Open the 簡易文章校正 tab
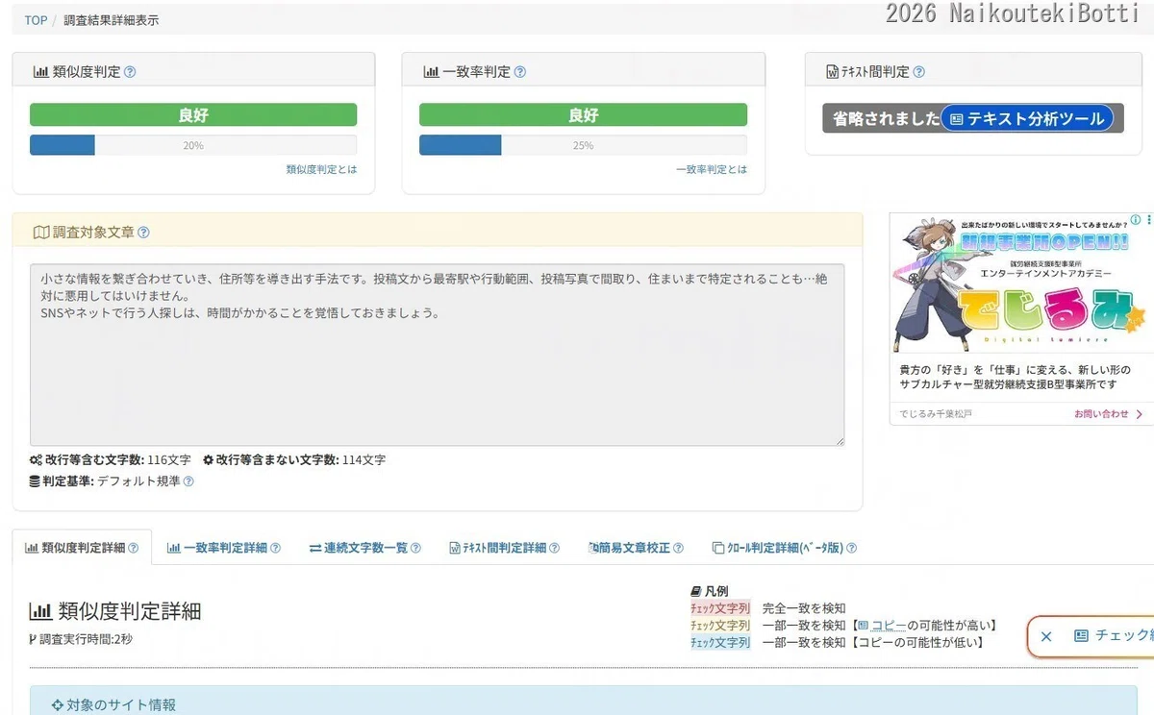The width and height of the screenshot is (1154, 715). pos(636,549)
